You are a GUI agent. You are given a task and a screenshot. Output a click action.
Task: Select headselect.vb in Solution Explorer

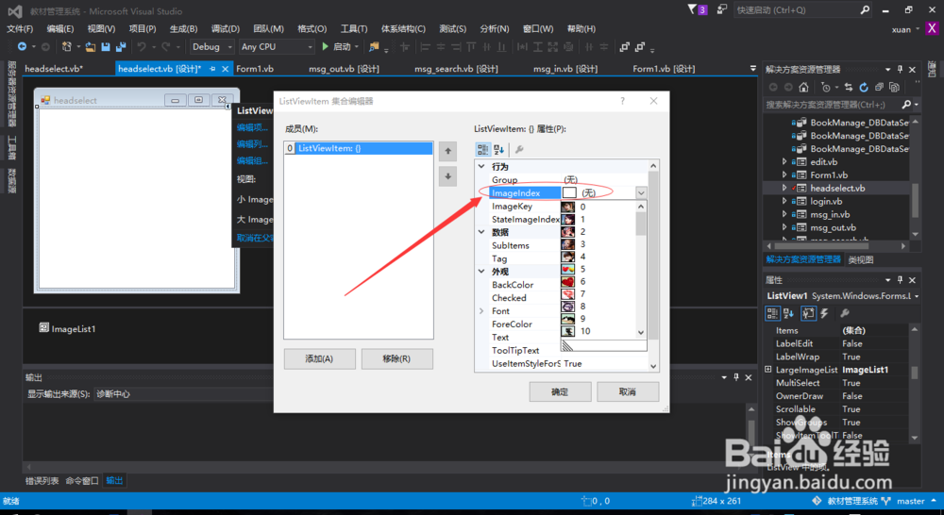click(x=836, y=189)
